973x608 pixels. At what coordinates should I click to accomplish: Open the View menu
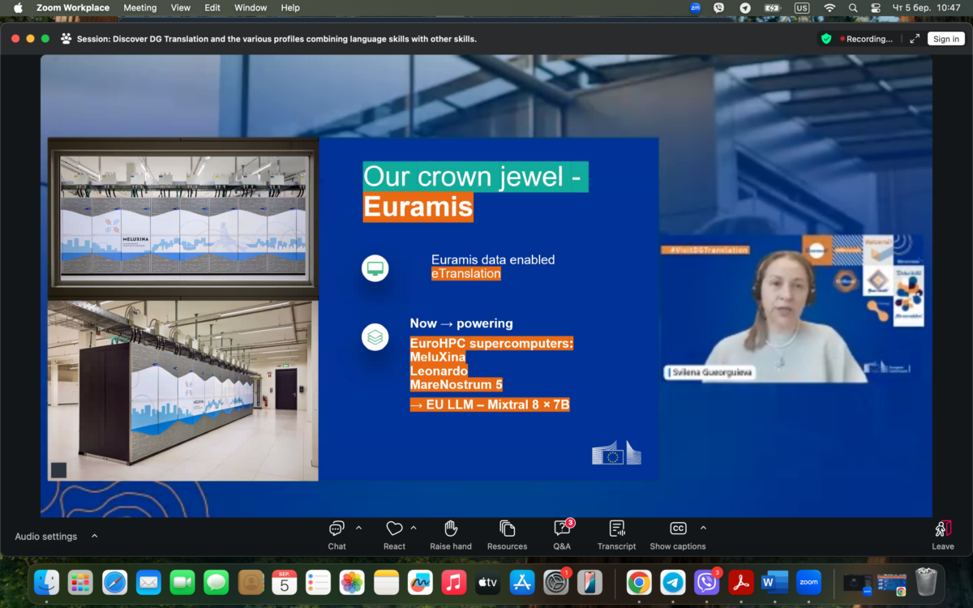point(181,8)
